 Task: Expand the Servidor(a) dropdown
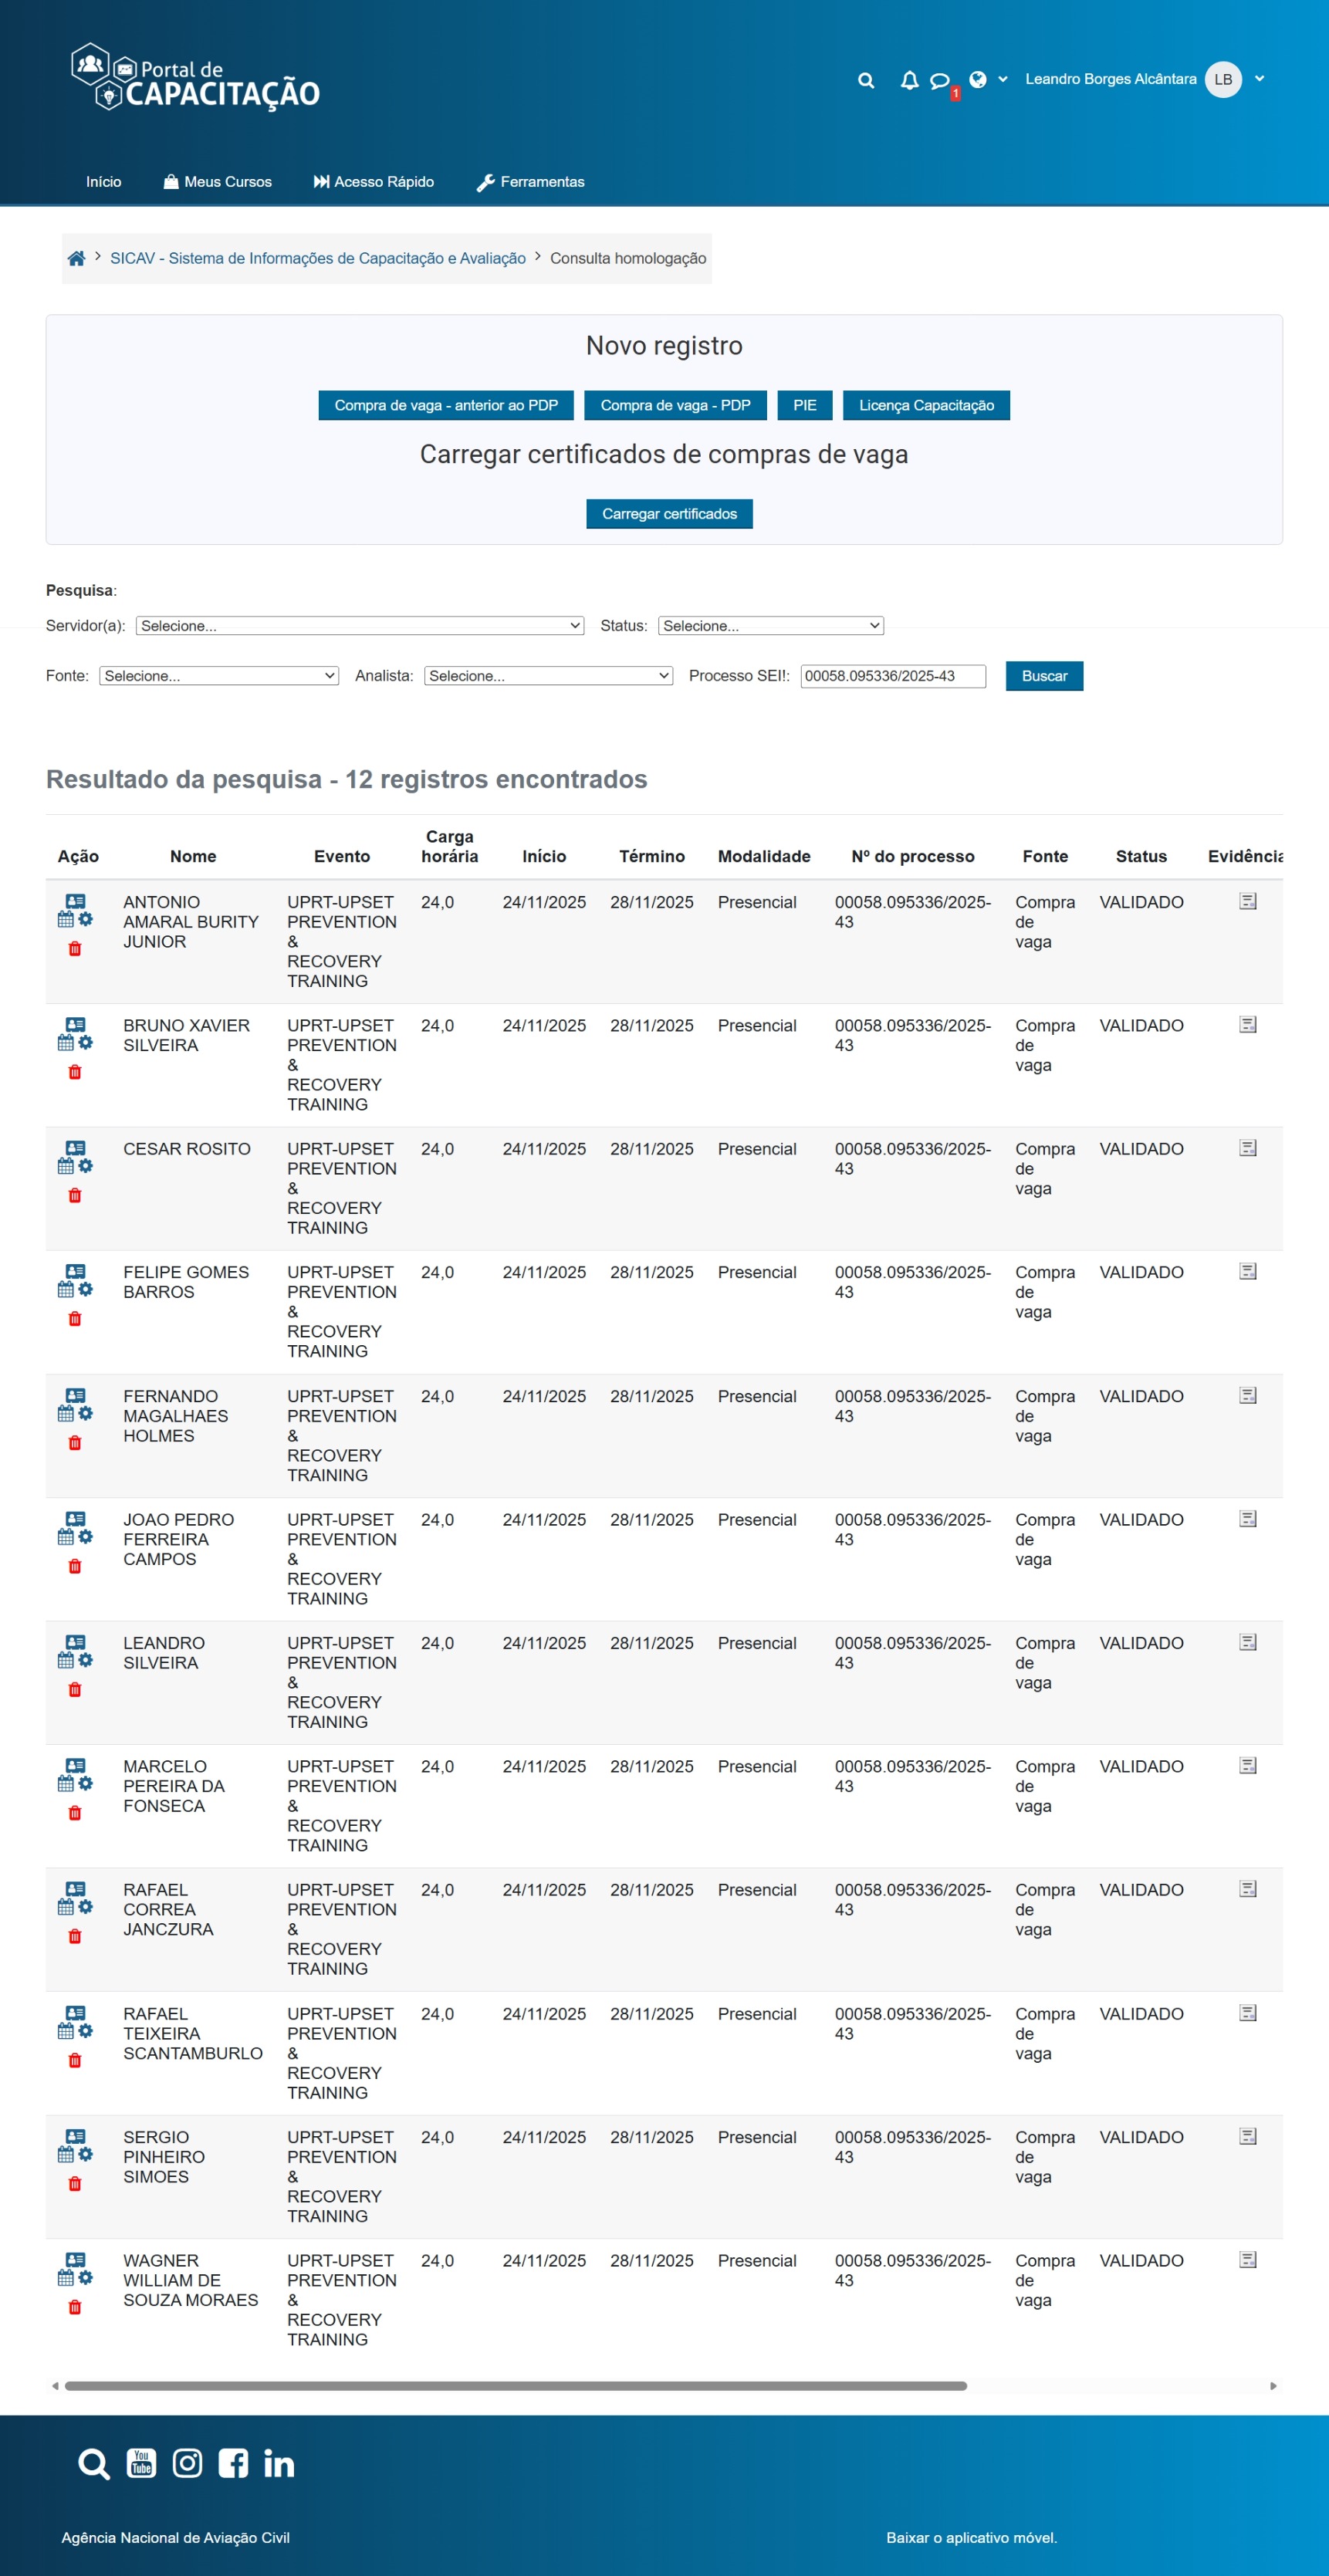click(x=359, y=626)
